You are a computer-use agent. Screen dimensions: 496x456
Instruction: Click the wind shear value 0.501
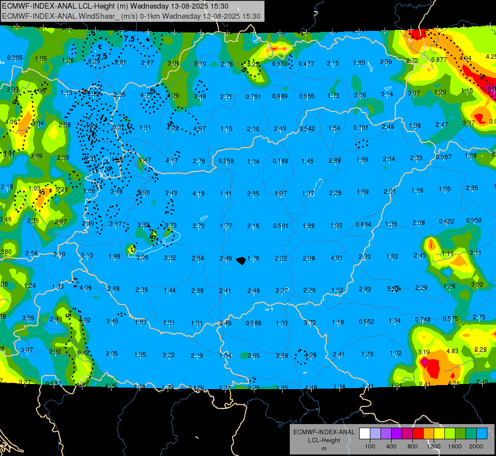281,225
